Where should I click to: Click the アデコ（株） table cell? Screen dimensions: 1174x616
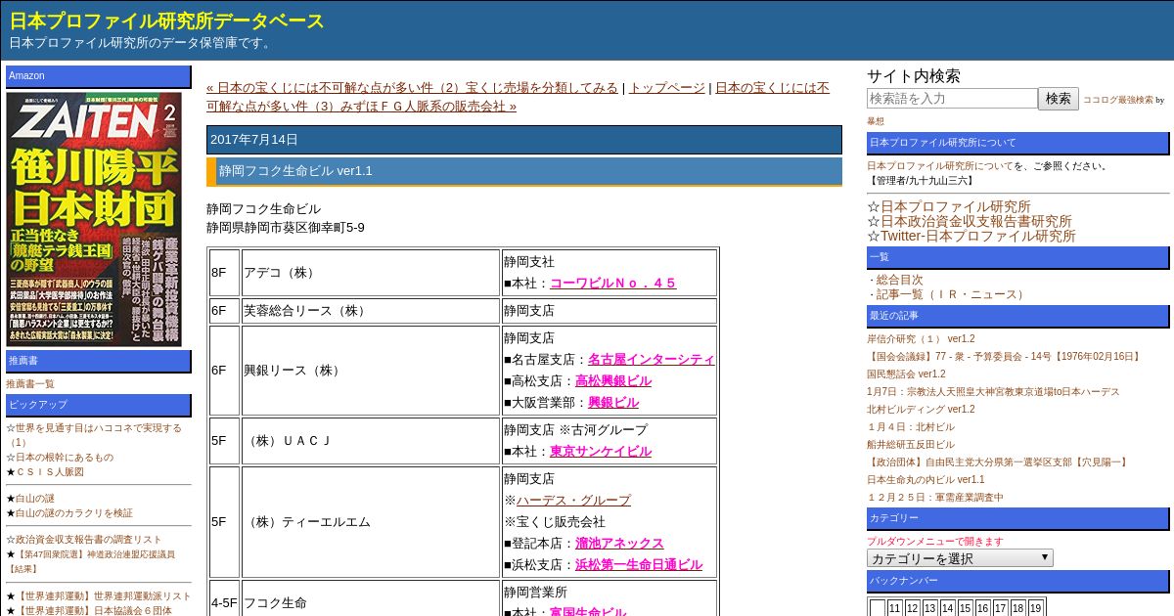tap(371, 273)
